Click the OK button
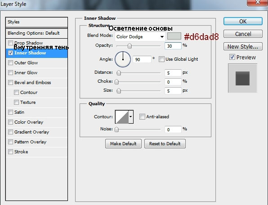268x205 pixels. (x=243, y=22)
